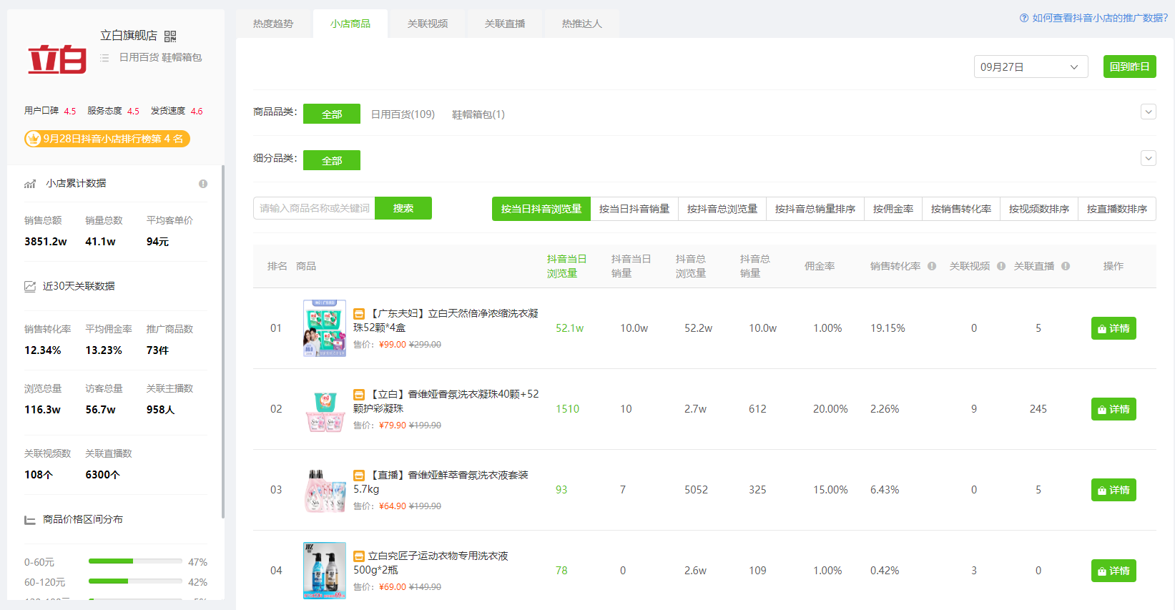Click the left panel vertical scrollbar
Screen dimensions: 1175x610
(223, 342)
